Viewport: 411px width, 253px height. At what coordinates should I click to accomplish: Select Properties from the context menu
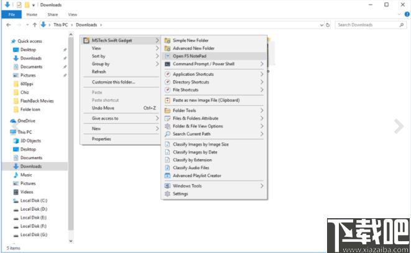[x=121, y=139]
